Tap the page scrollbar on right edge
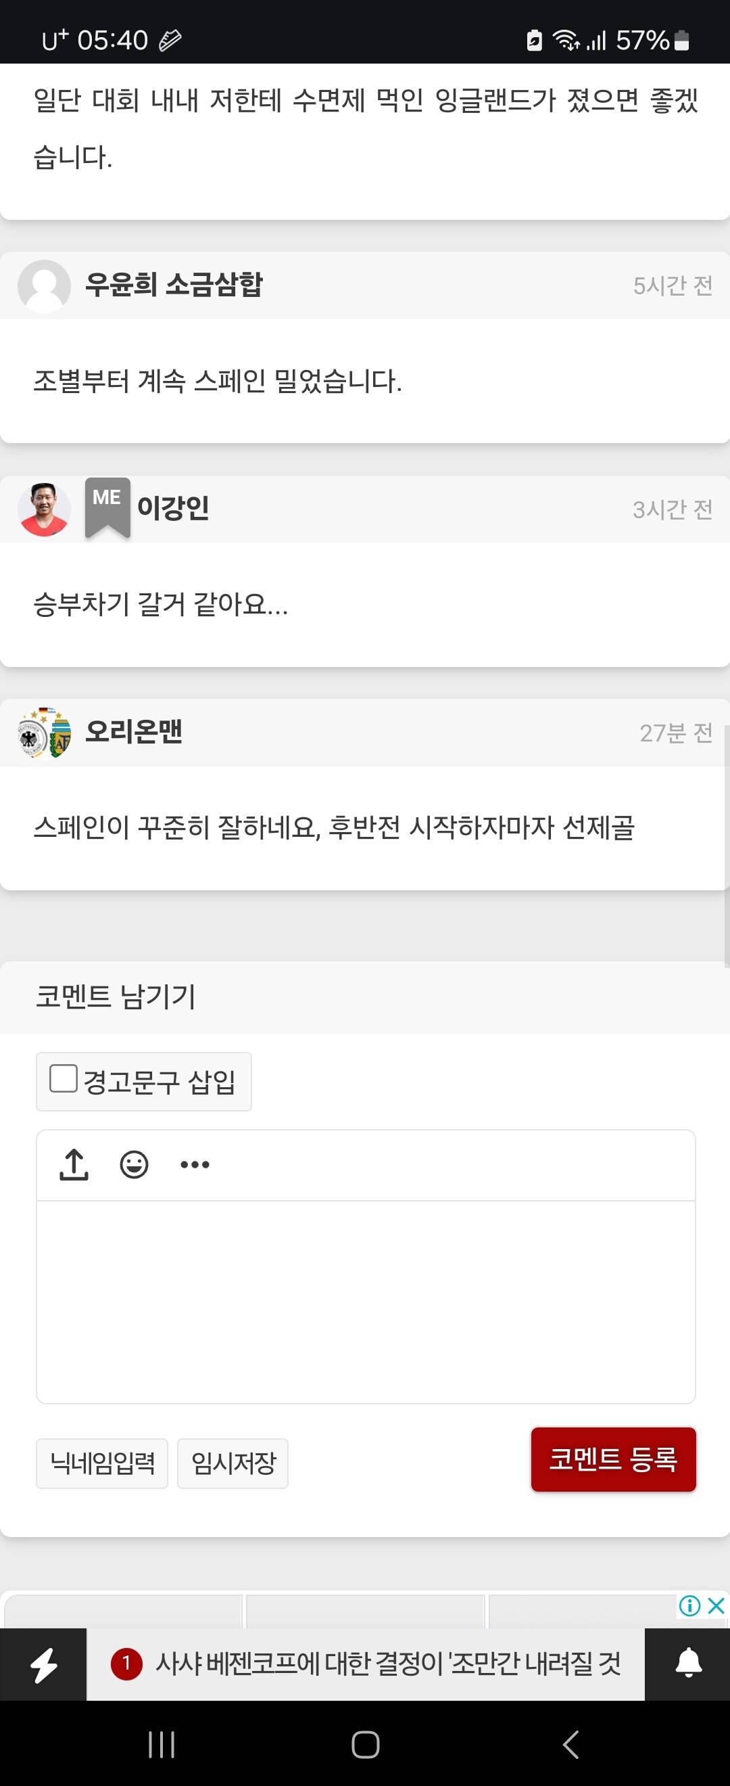 pyautogui.click(x=726, y=846)
